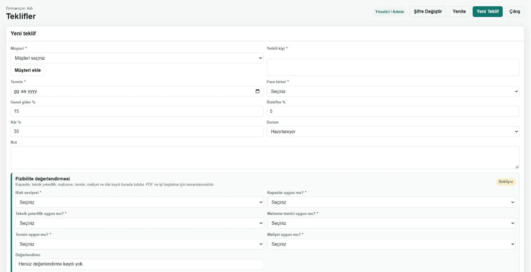Open the Kapasite uygun mu dropdown

tap(391, 202)
